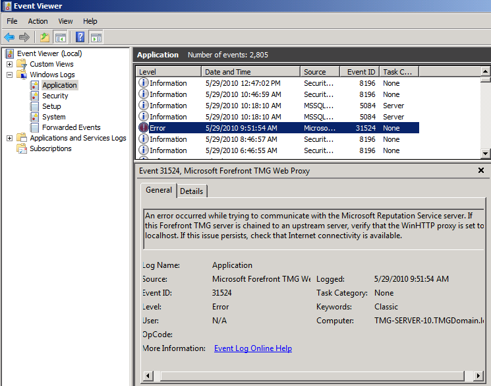The width and height of the screenshot is (491, 386).
Task: Click the Number of events: 2,805 label
Action: [228, 55]
